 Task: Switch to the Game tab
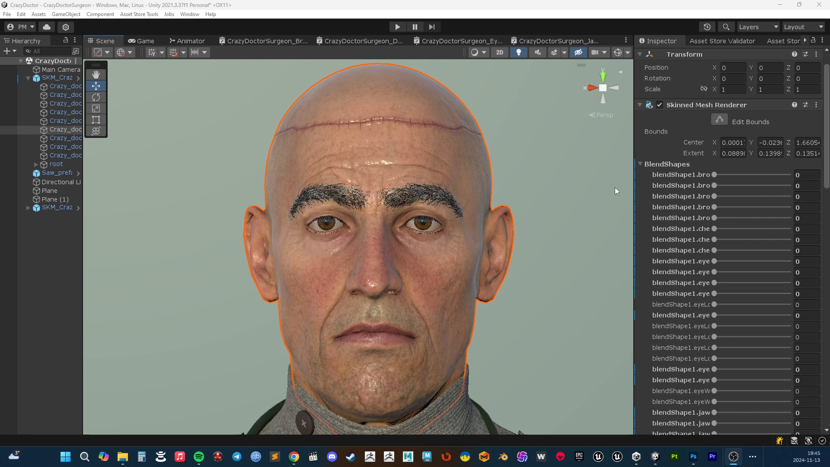pyautogui.click(x=141, y=41)
